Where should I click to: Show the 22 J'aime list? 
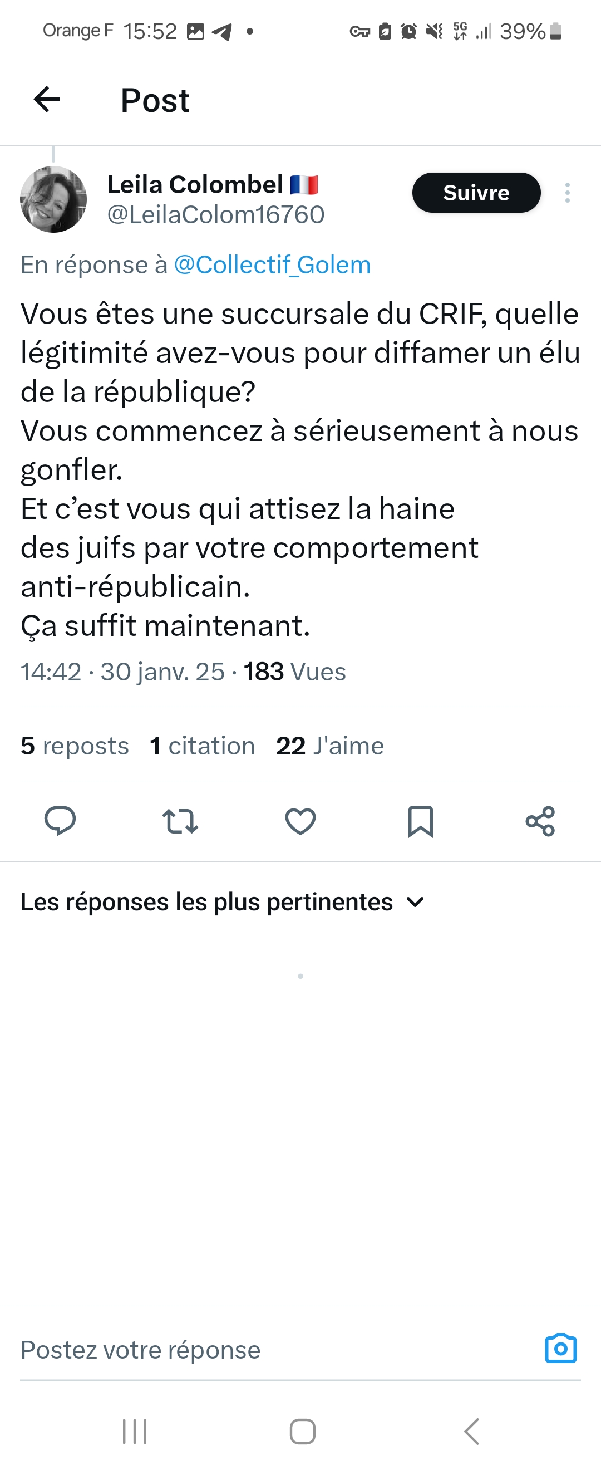(x=330, y=745)
